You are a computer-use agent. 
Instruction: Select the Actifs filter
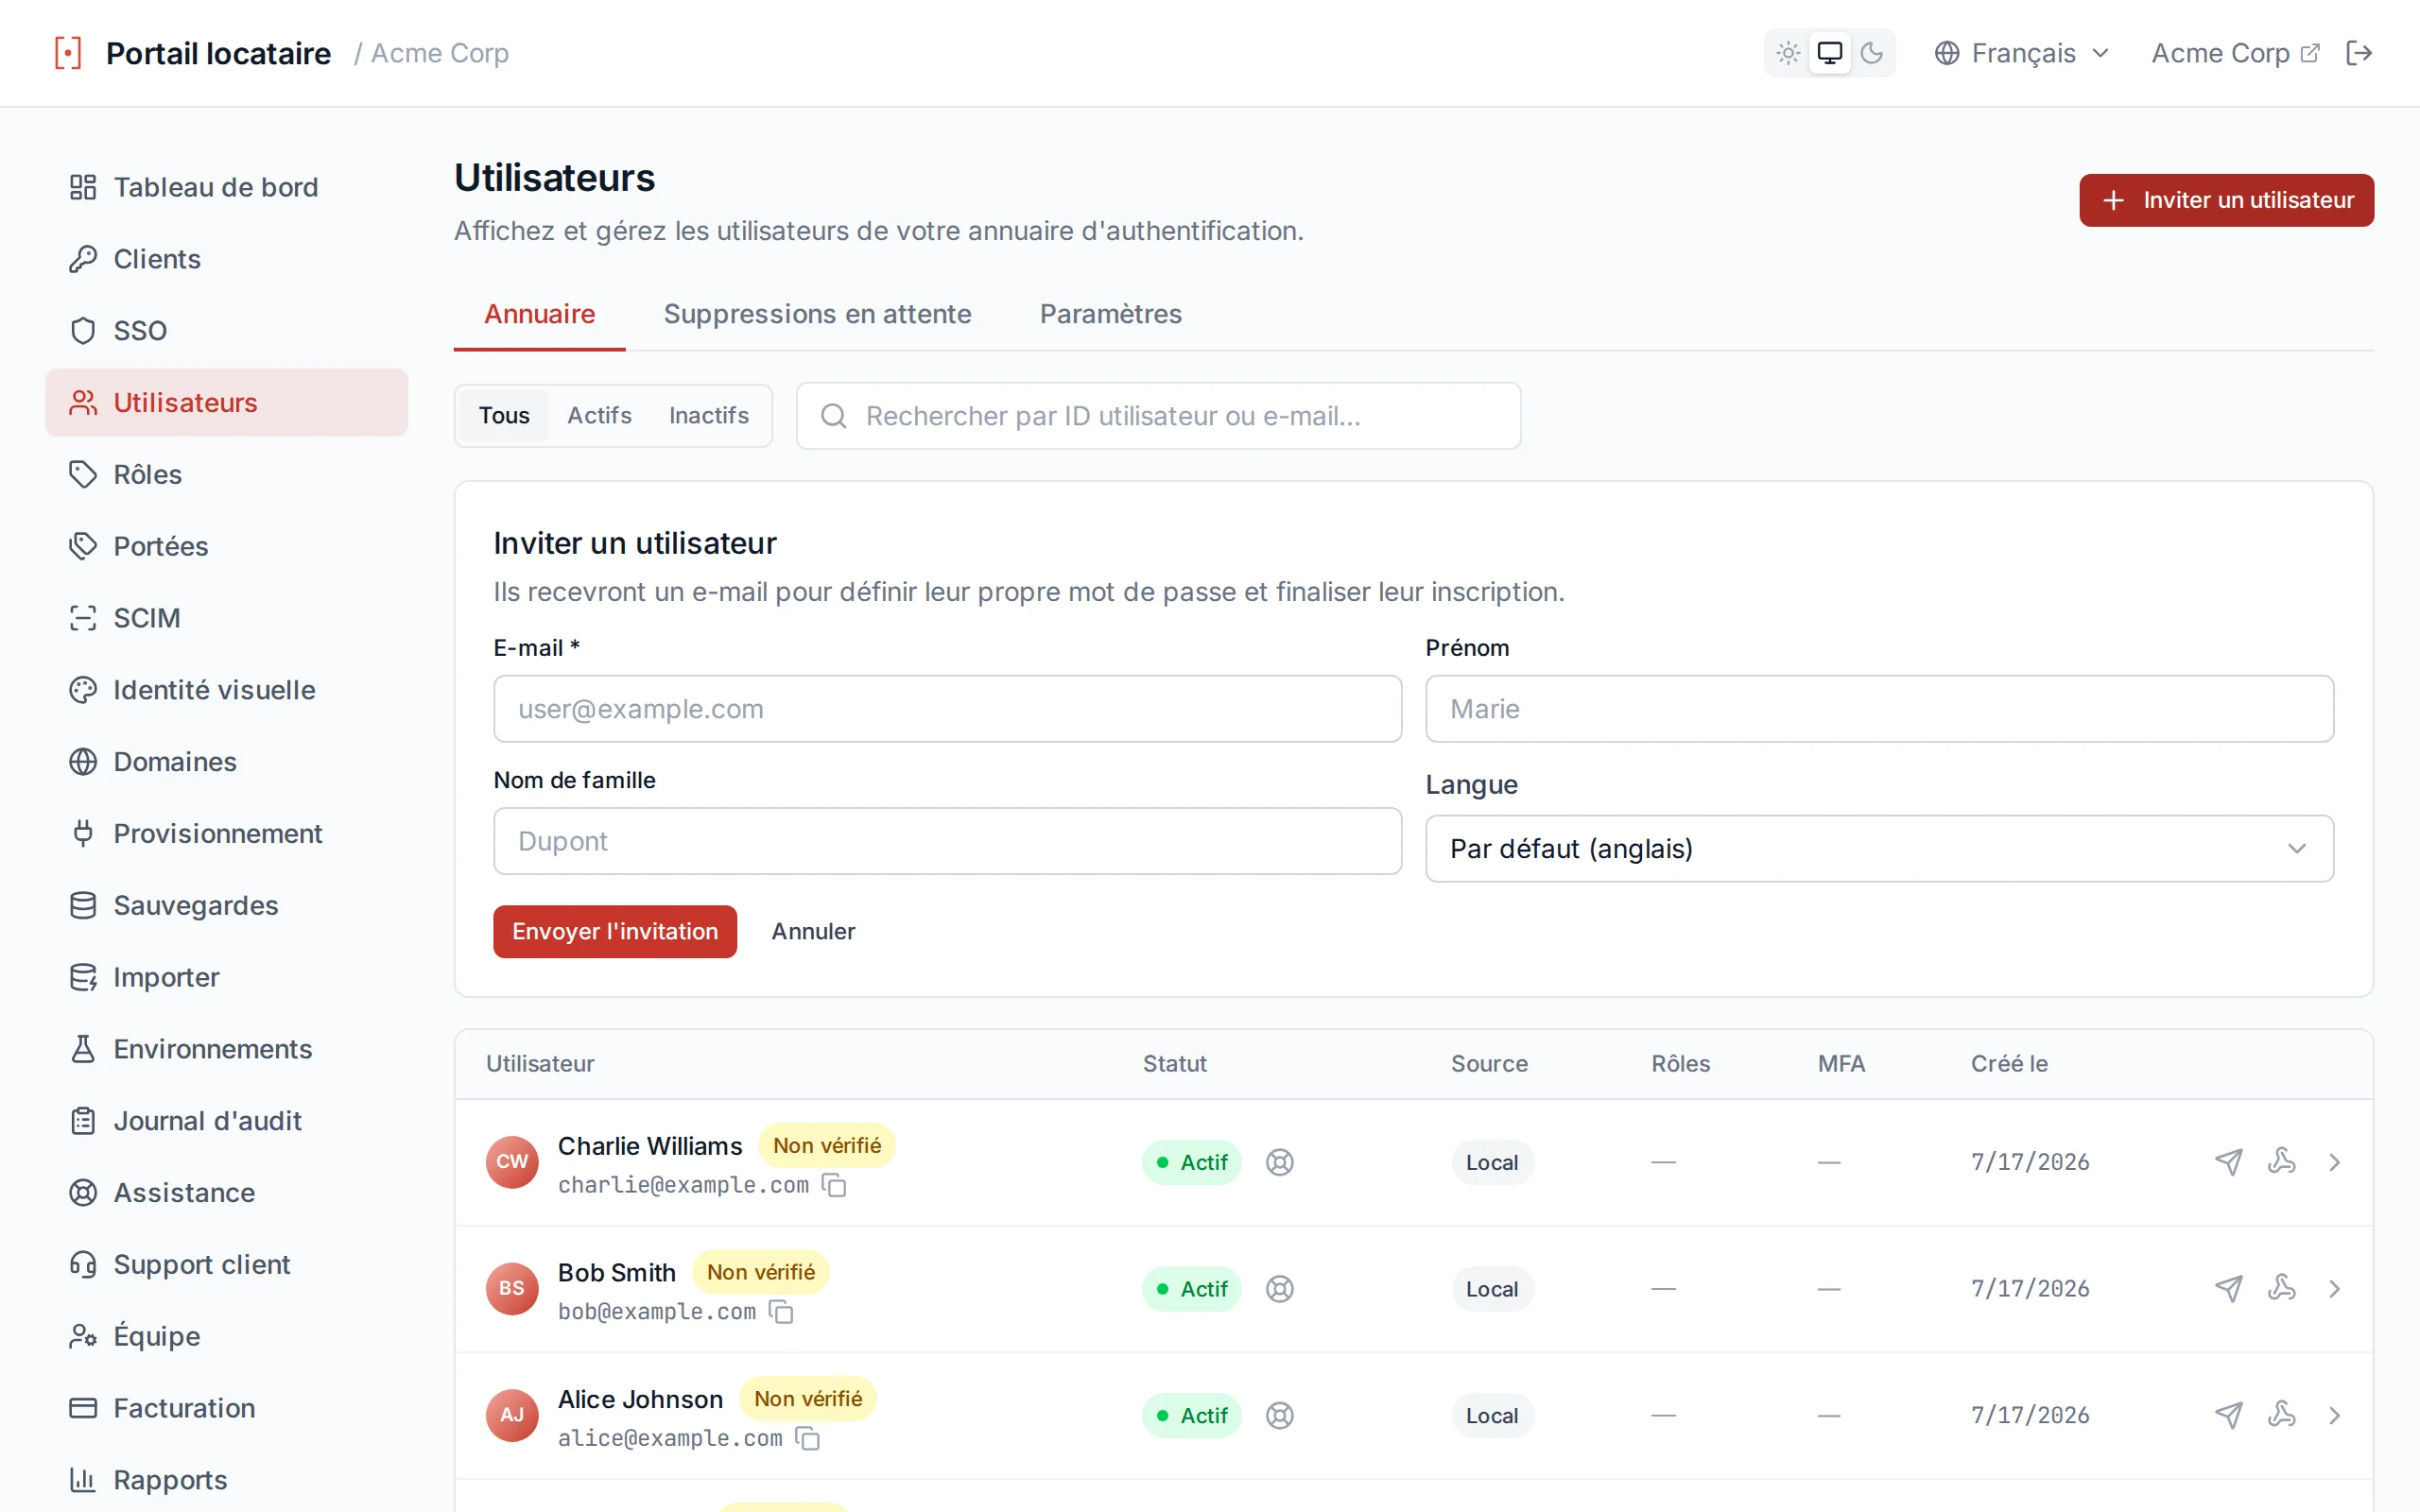[599, 415]
